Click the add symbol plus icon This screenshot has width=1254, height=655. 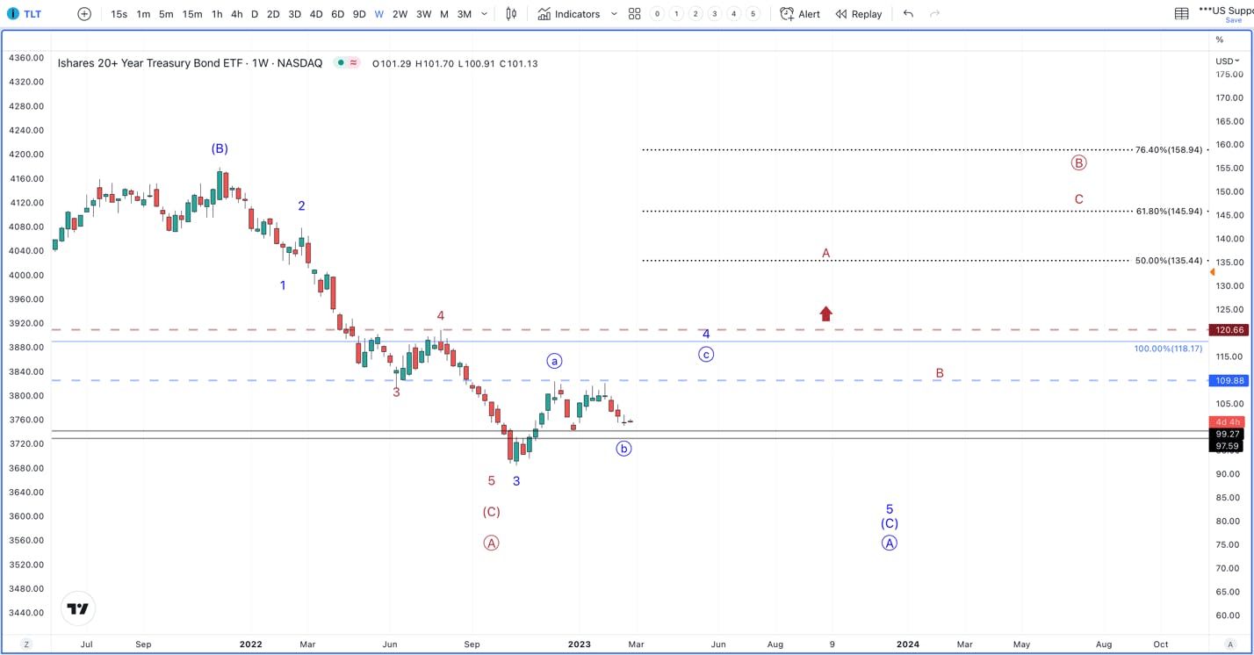point(84,14)
